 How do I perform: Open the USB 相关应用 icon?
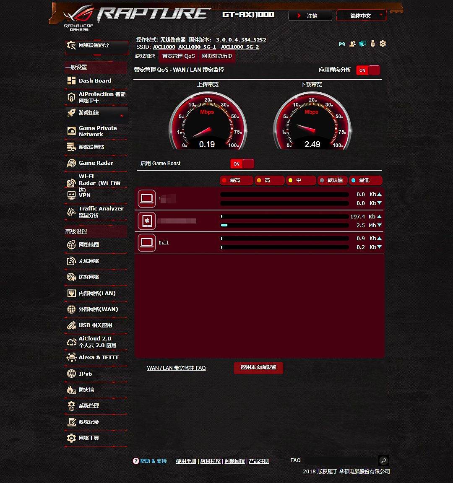coord(71,325)
